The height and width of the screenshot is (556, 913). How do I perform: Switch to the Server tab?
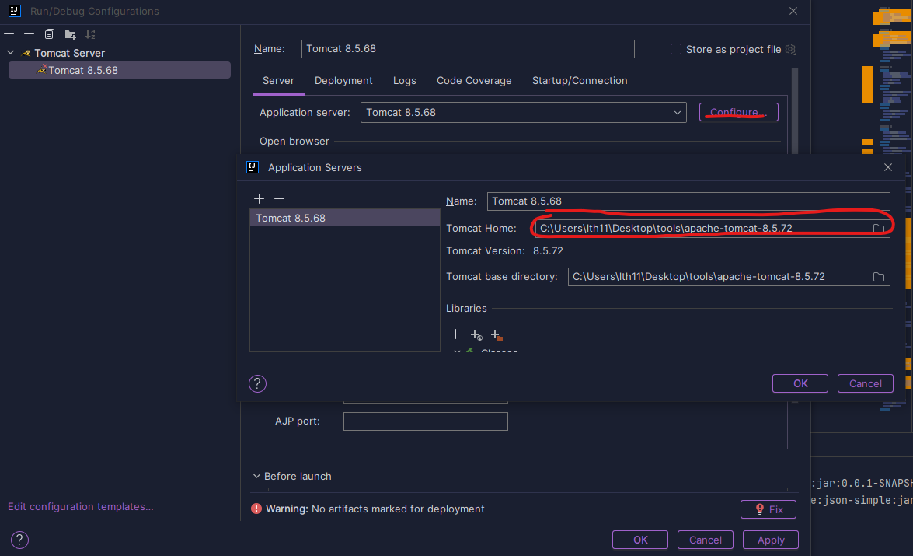(278, 80)
